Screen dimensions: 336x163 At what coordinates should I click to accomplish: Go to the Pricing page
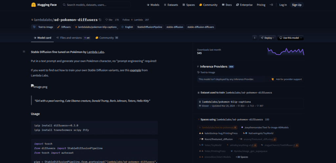[x=261, y=5]
